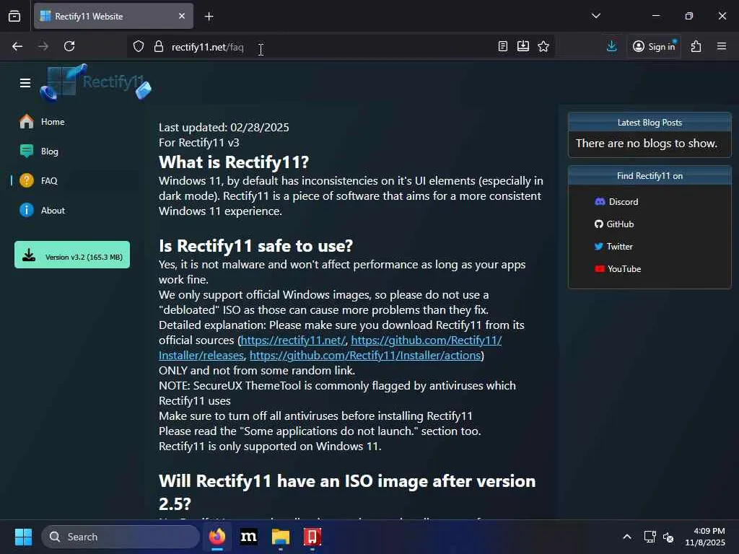Screen dimensions: 739x554
Task: Bookmark this page with the star
Action: coord(543,46)
